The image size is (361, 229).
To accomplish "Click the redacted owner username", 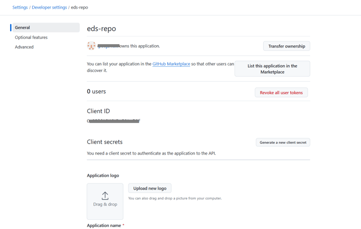I will (108, 46).
